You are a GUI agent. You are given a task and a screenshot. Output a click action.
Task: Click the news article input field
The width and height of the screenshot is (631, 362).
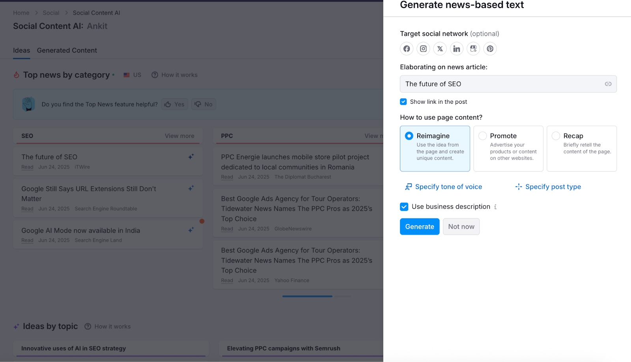[508, 84]
